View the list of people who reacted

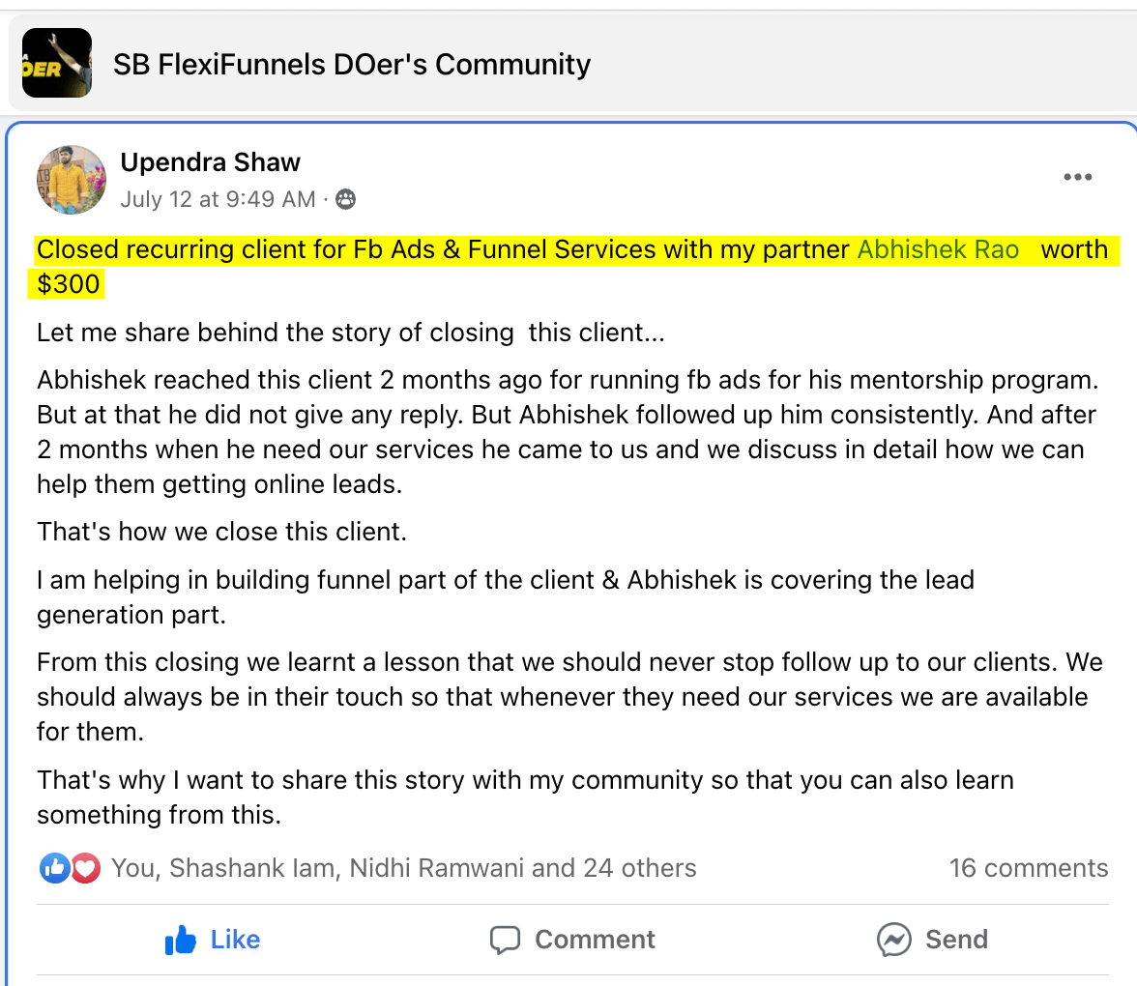(x=404, y=868)
